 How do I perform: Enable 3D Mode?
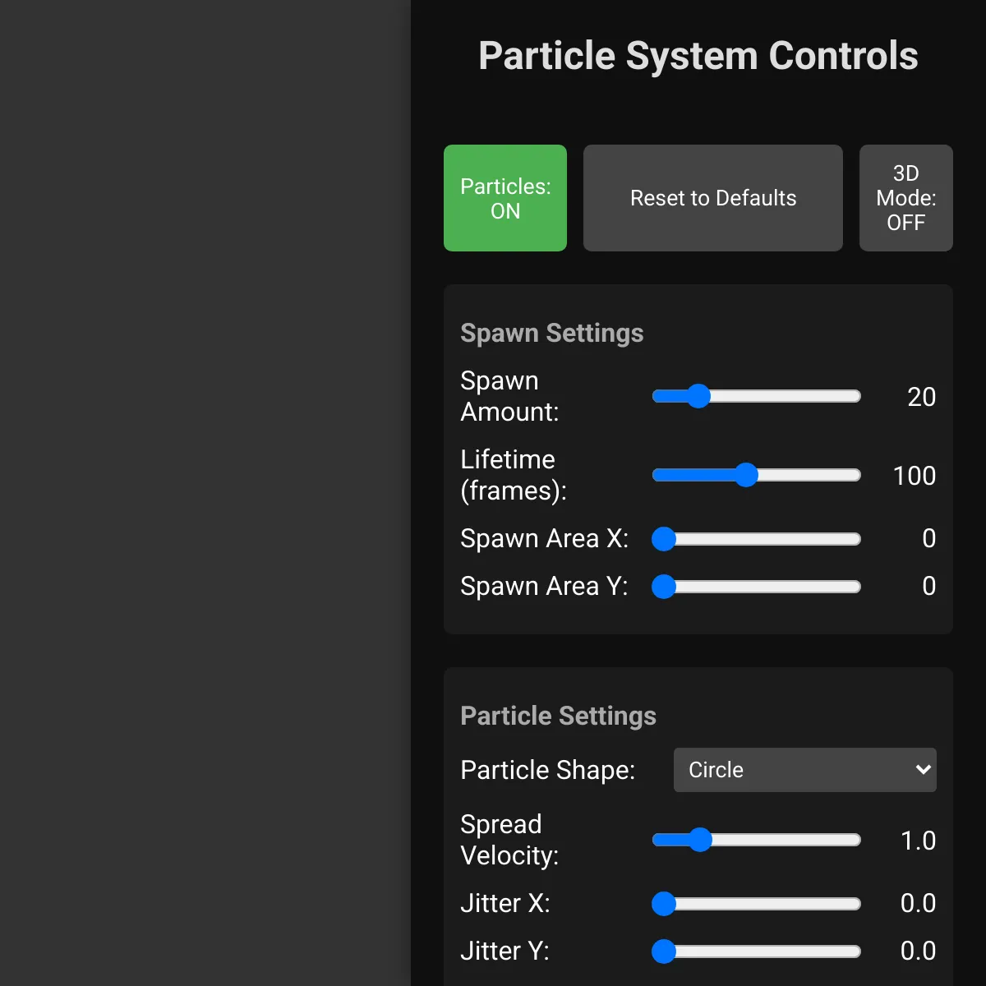pyautogui.click(x=905, y=197)
